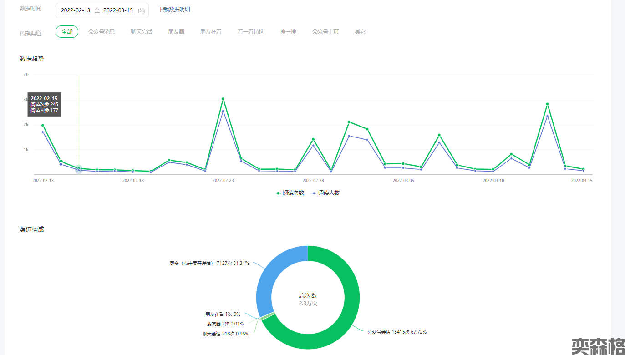625x355 pixels.
Task: Click the 2022-02-23 peak data point
Action: click(x=223, y=99)
